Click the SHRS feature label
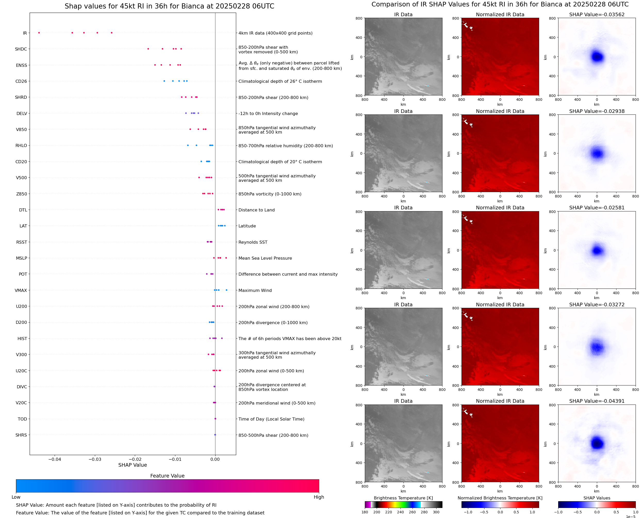Viewport: 642px width, 518px height. pos(21,435)
